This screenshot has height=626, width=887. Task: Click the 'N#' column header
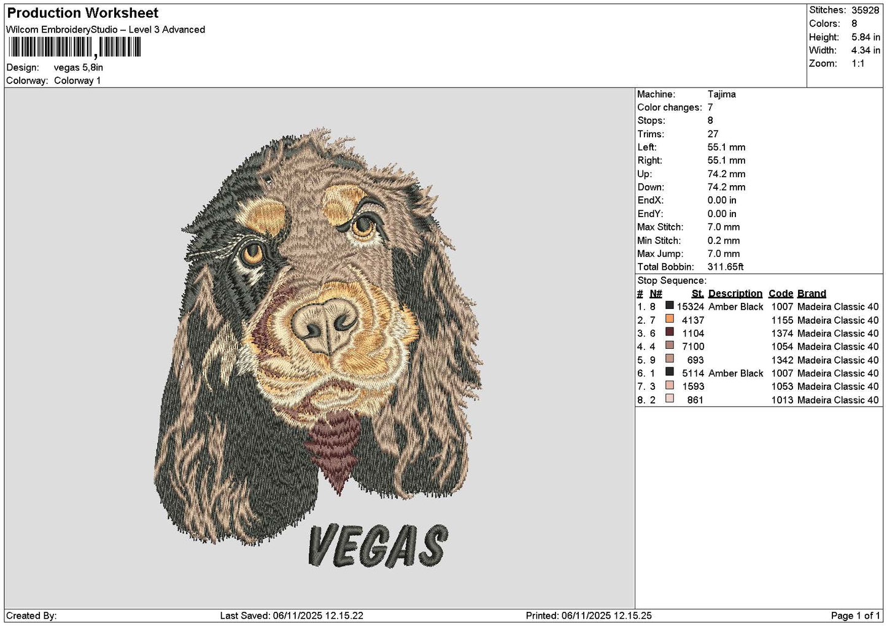[x=656, y=294]
